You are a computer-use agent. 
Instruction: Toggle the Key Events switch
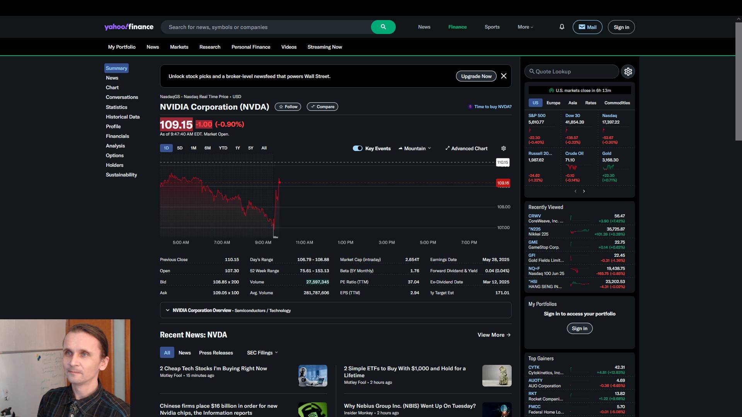[357, 148]
